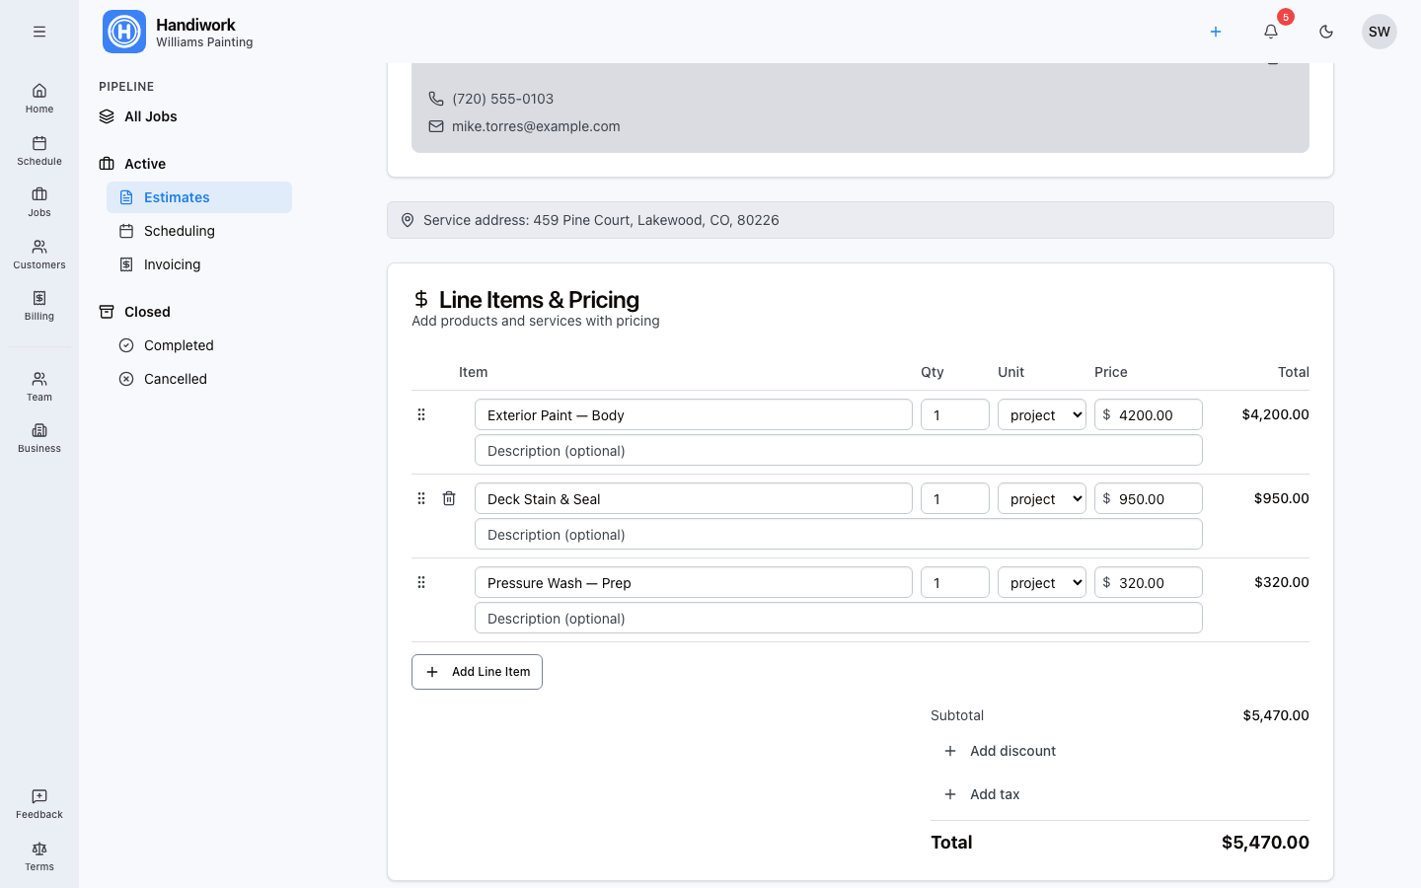
Task: Open unit dropdown for Exterior Paint row
Action: [1042, 414]
